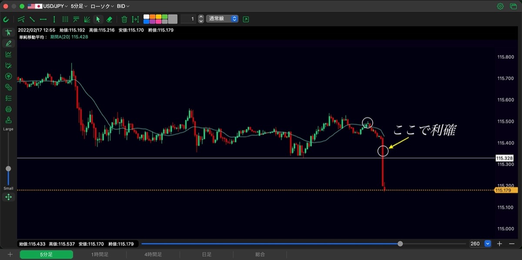Click the magnet snap icon

tap(6, 19)
